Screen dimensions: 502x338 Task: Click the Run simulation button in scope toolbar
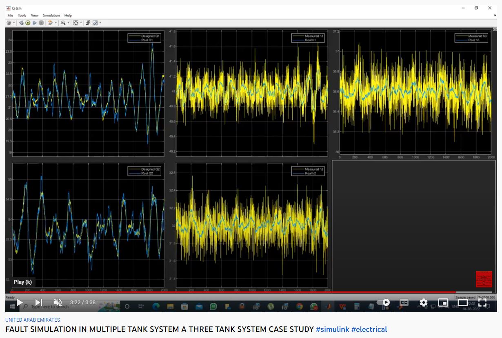point(28,23)
